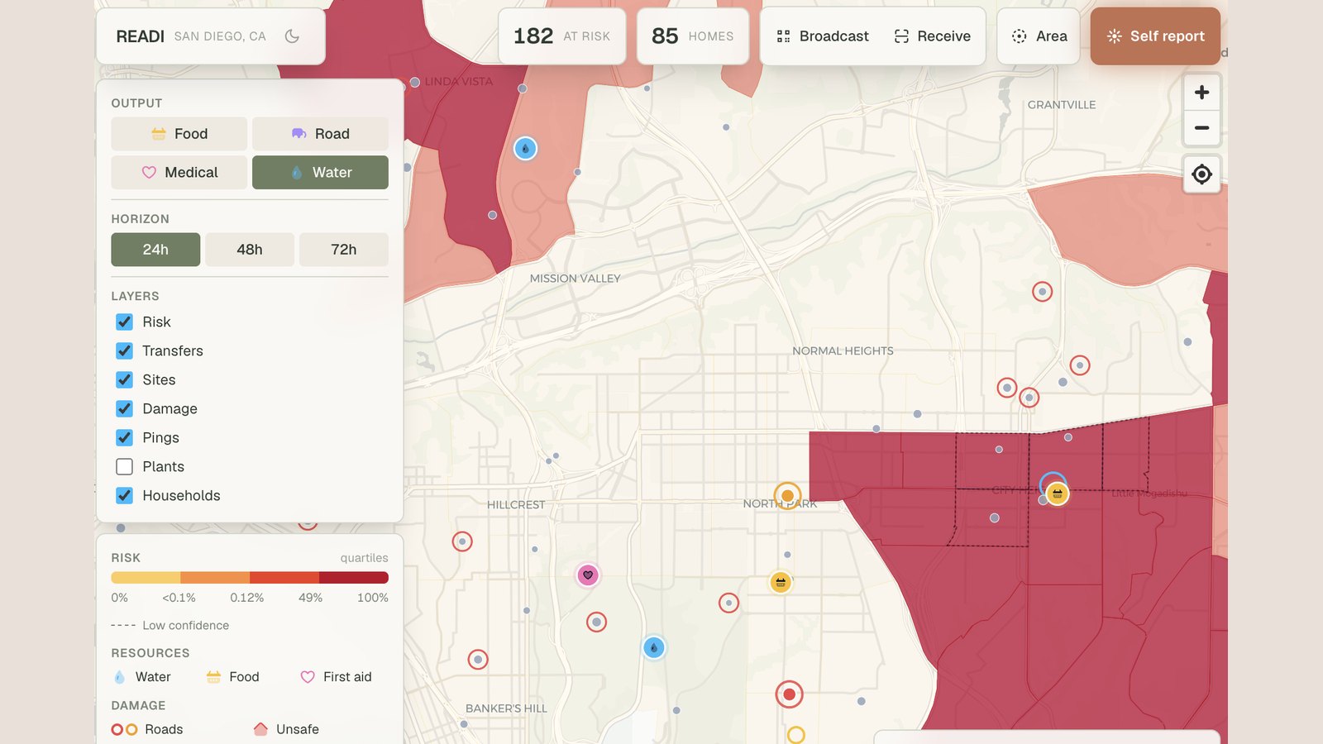This screenshot has width=1323, height=744.
Task: Uncheck the Transfers layer checkbox
Action: tap(124, 351)
